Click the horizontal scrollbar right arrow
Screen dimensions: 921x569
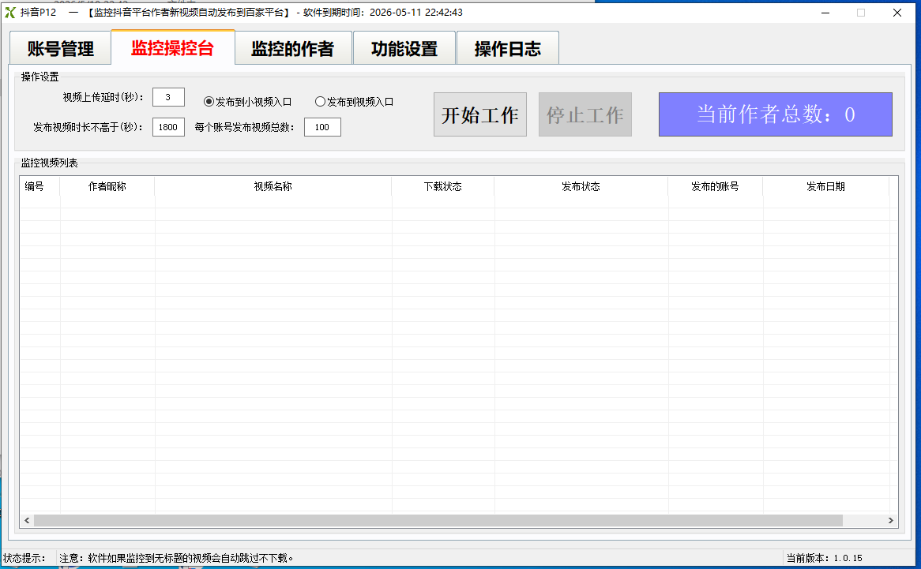890,520
